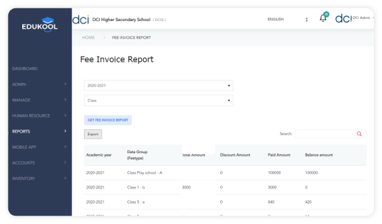The image size is (382, 224).
Task: Open the English language selector
Action: (x=288, y=19)
